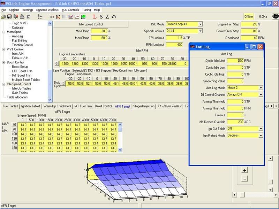Open the ISC Mode dropdown
Screen dimensions: 279x209
[x=200, y=24]
